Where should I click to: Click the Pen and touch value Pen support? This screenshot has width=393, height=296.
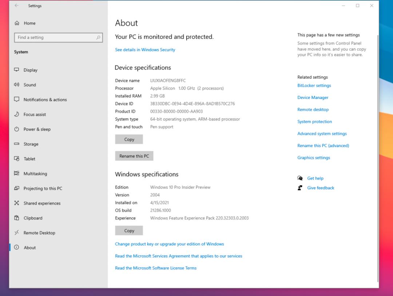(x=162, y=127)
